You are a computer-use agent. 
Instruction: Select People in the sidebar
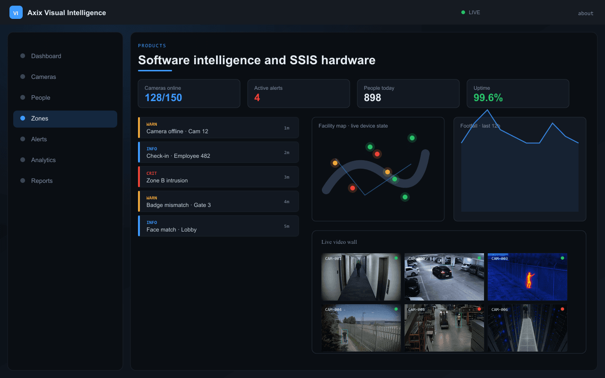point(65,97)
